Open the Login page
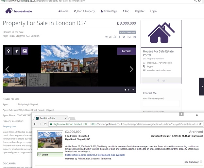The height and width of the screenshot is (168, 204). 153,11
